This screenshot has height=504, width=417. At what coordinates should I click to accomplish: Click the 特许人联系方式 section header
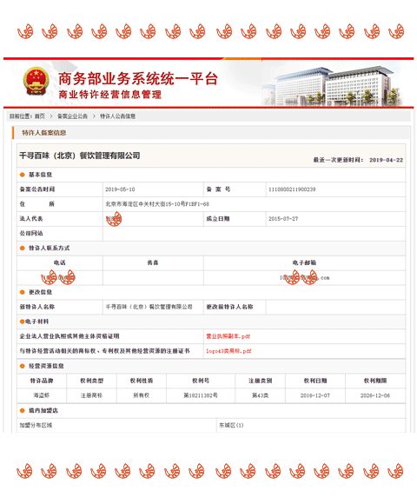click(x=50, y=248)
